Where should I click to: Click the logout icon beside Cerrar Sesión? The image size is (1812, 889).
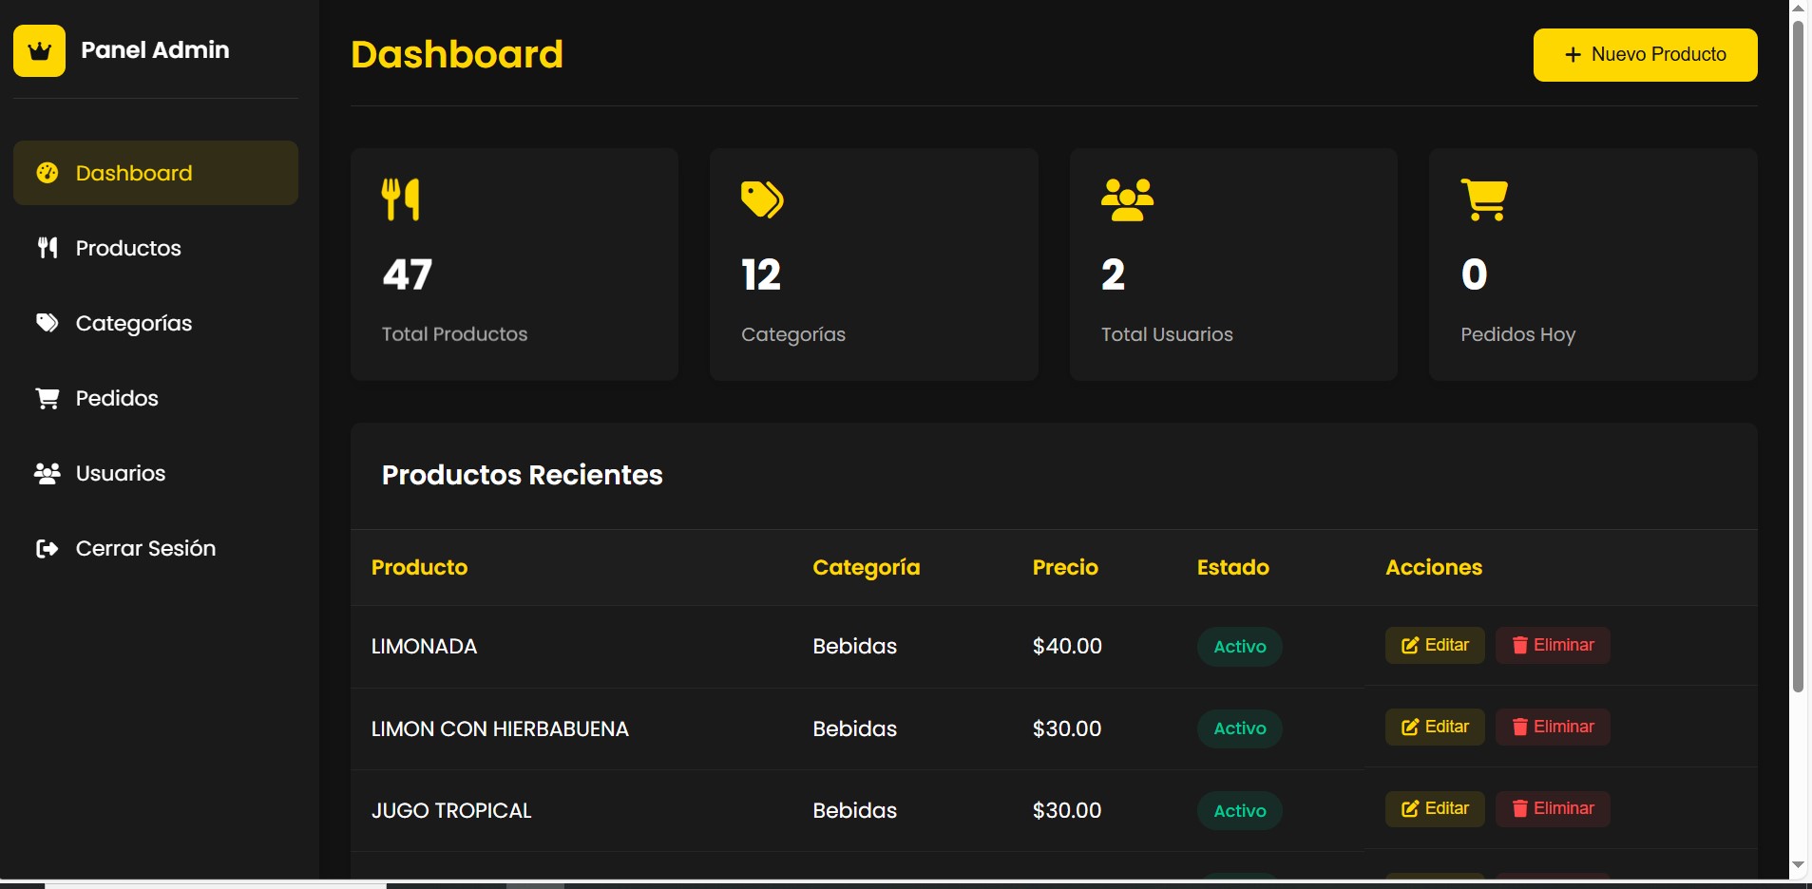(x=47, y=548)
